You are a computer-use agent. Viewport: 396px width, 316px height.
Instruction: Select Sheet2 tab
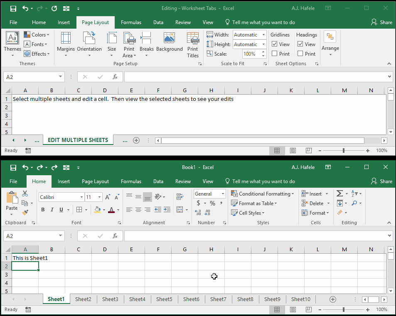[83, 299]
